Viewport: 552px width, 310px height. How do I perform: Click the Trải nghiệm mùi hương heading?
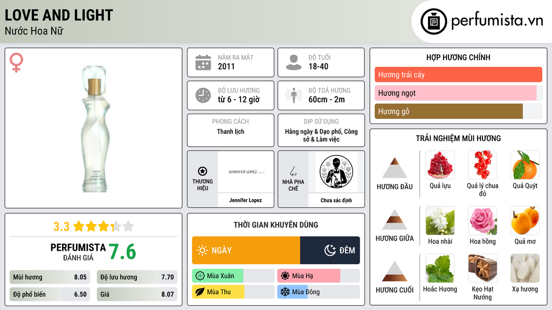[458, 138]
